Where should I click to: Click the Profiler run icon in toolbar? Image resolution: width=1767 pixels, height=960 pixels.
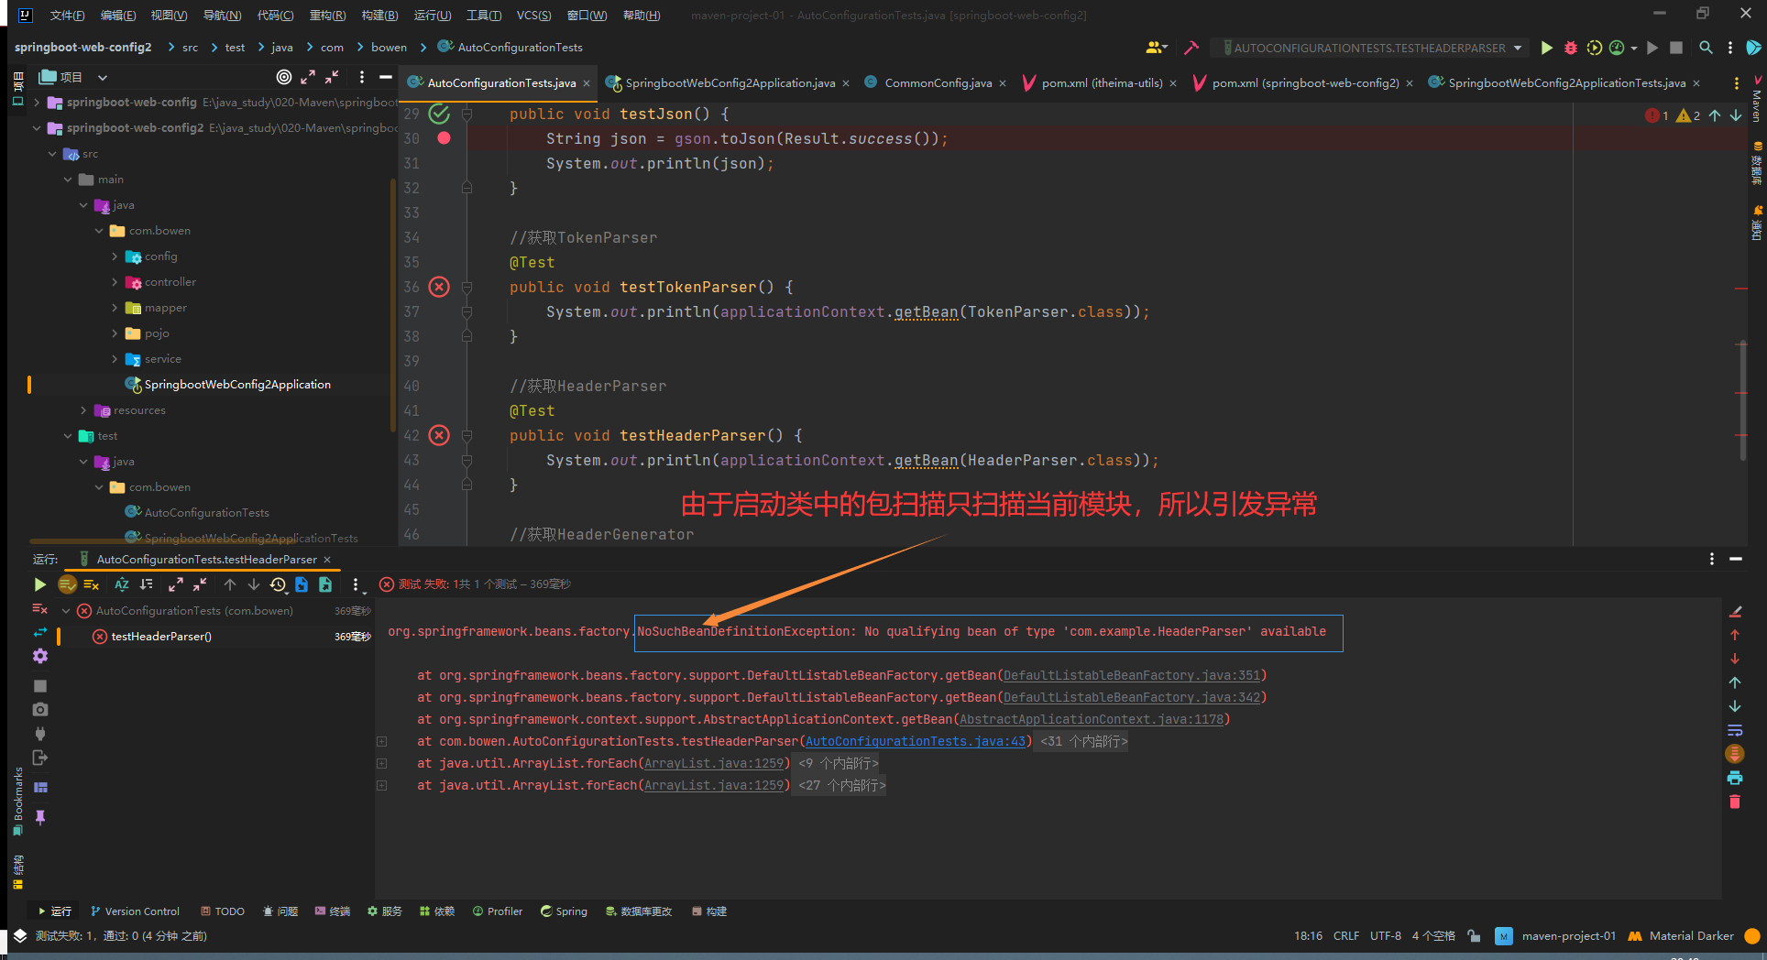[x=1618, y=48]
